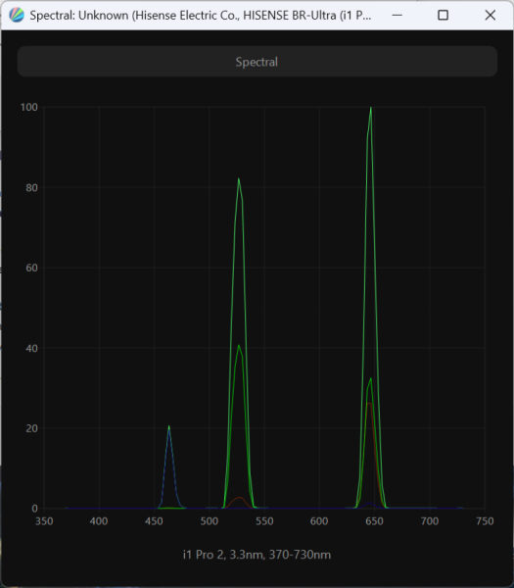The image size is (514, 588).
Task: Click the '100' label on the vertical axis
Action: tap(28, 107)
